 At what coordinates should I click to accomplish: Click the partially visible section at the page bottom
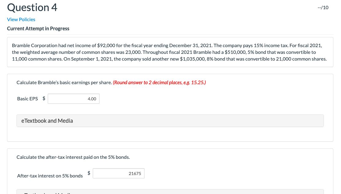(170, 192)
